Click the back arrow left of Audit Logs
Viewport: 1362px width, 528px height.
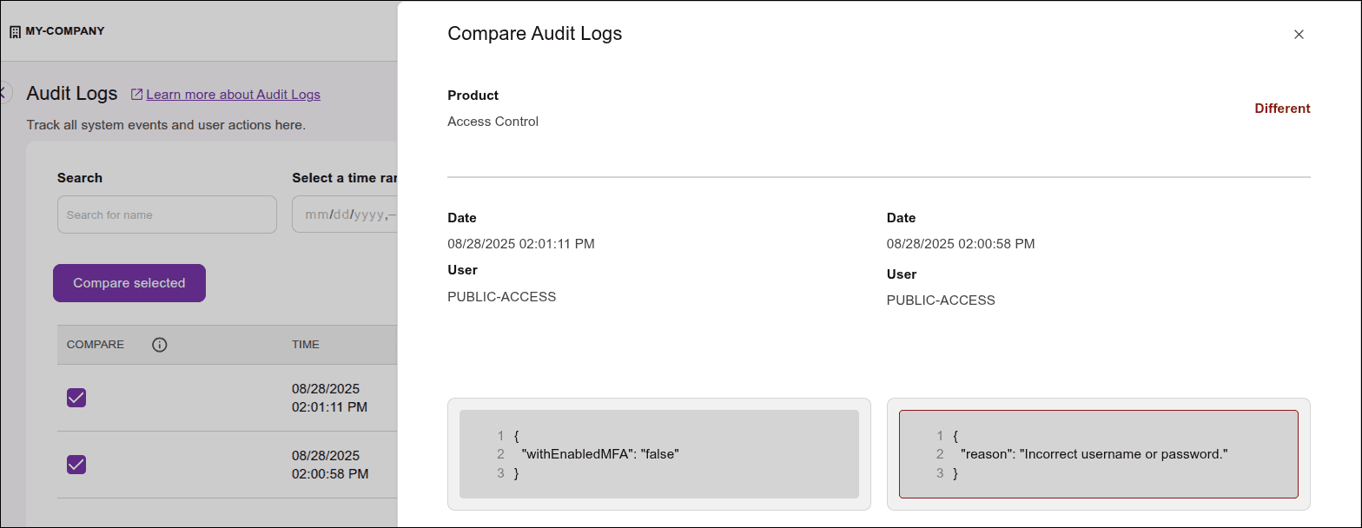click(x=4, y=93)
